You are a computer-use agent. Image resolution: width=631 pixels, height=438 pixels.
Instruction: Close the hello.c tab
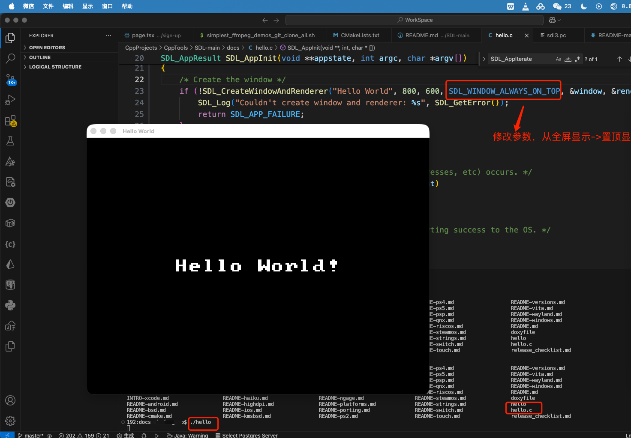(527, 36)
